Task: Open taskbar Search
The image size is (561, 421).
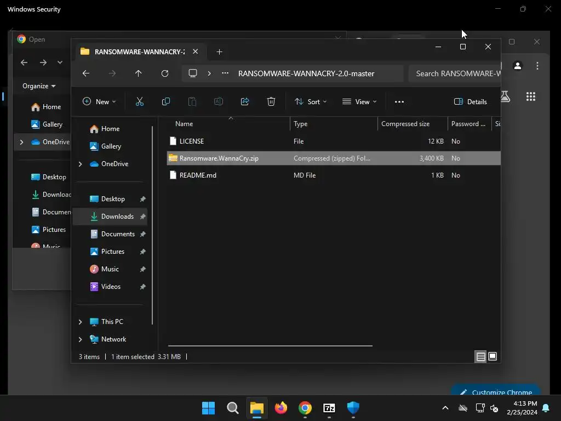Action: 232,408
